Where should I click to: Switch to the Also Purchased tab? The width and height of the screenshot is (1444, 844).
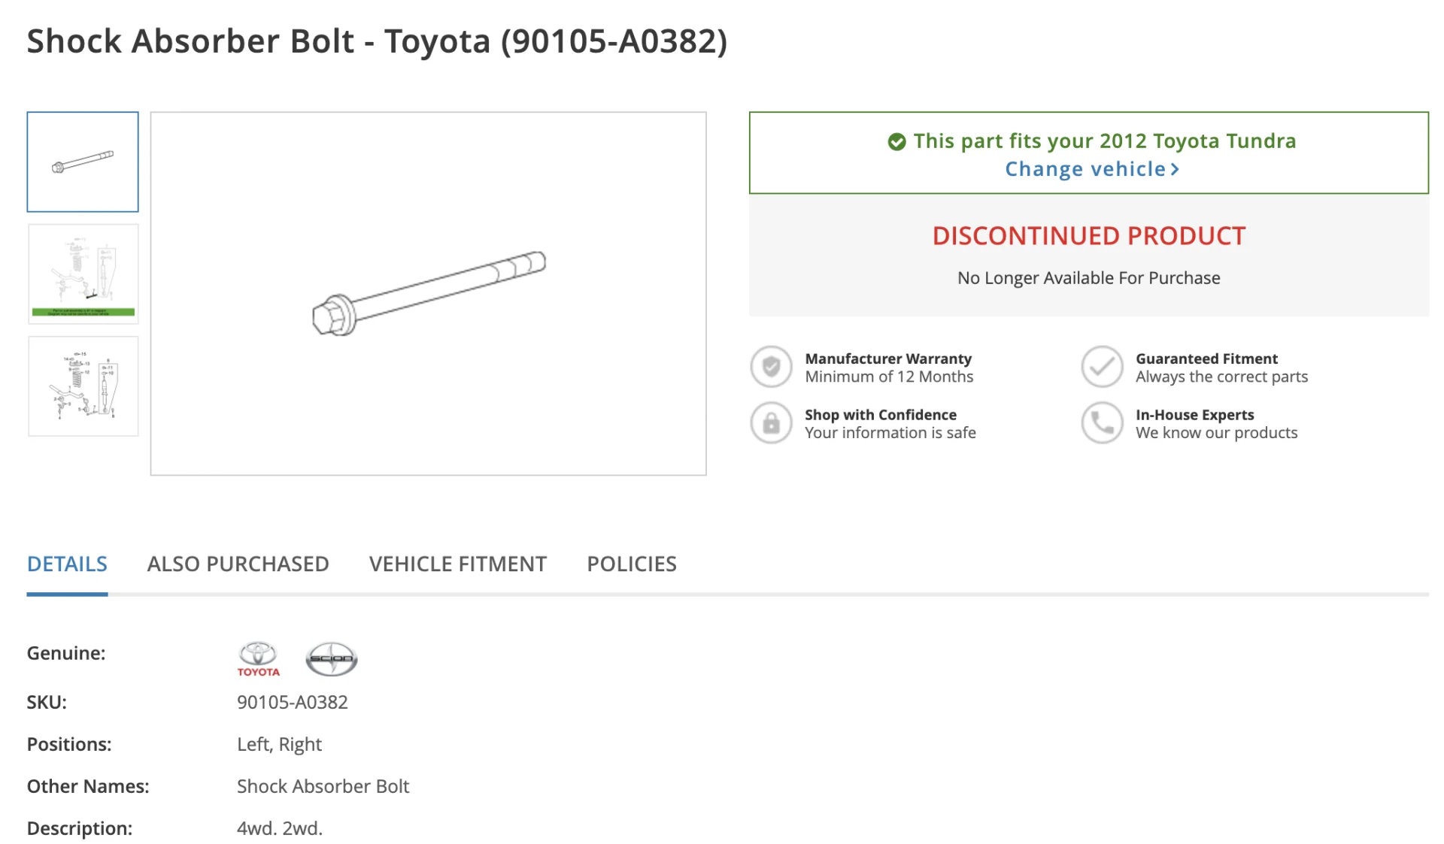238,564
